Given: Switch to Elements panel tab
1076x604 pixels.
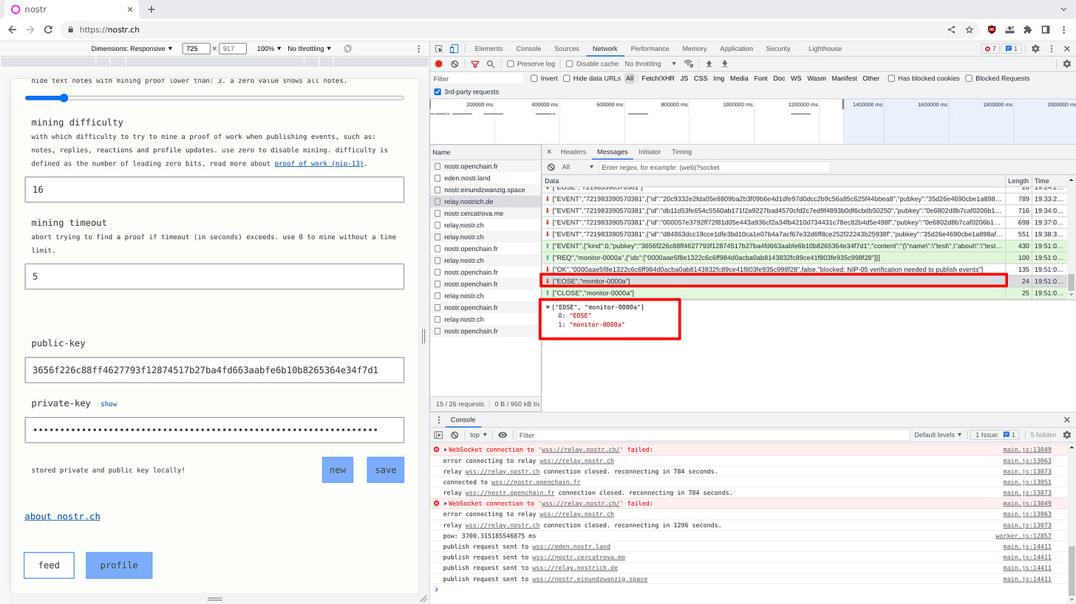Looking at the screenshot, I should tap(488, 49).
